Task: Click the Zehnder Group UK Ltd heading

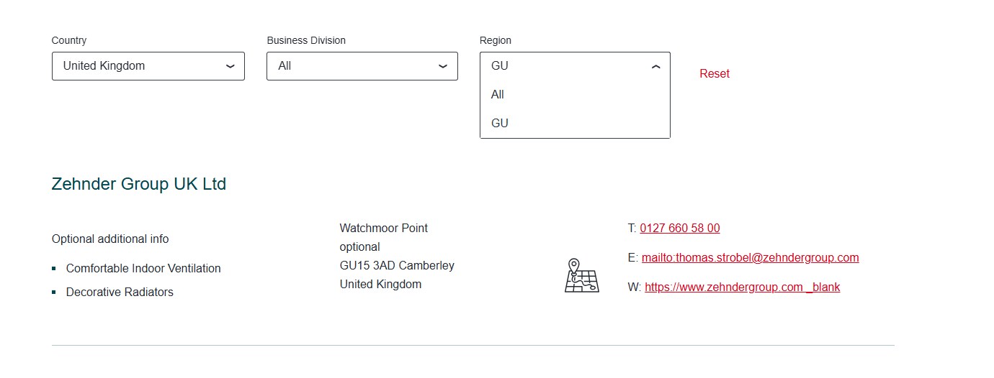Action: click(139, 184)
